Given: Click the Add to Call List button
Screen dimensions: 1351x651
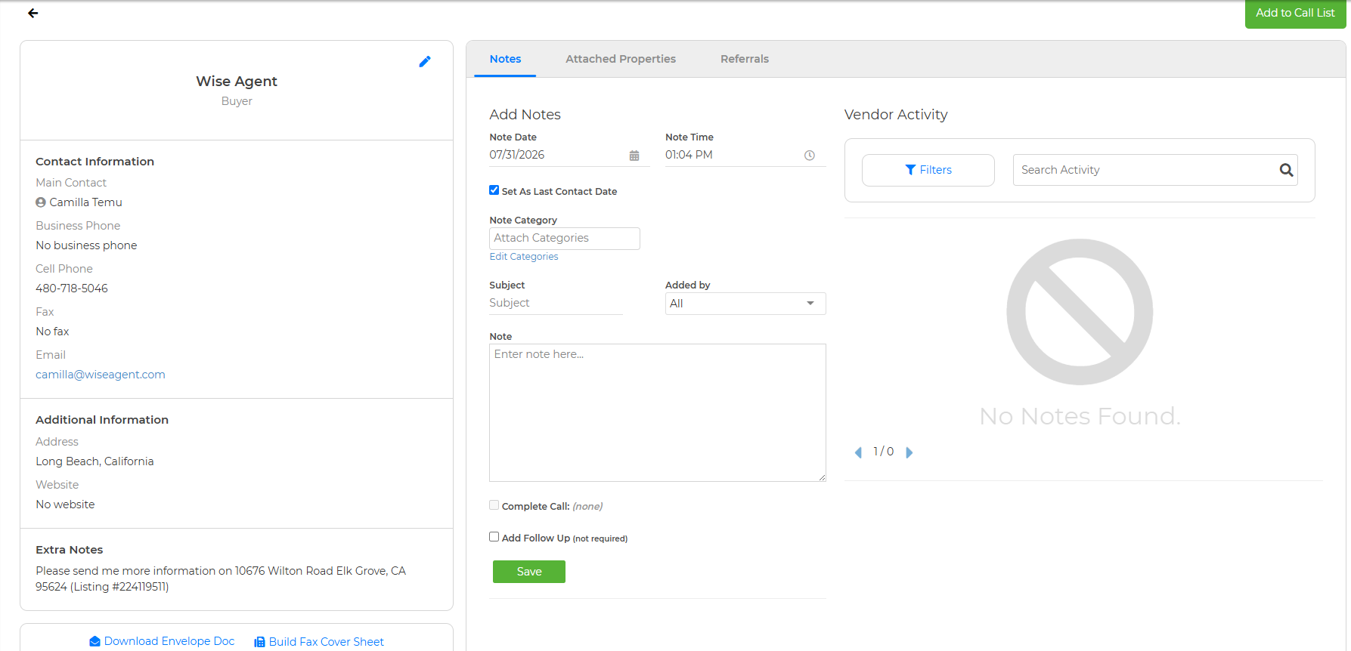Looking at the screenshot, I should [x=1295, y=14].
